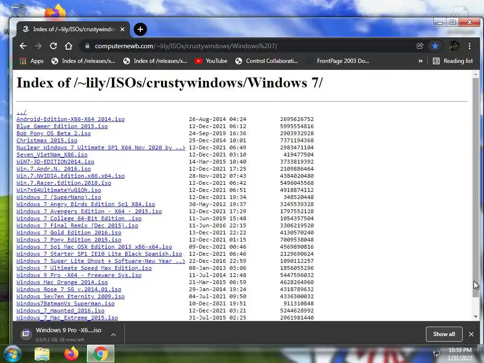
Task: Open Windows Explorer from the taskbar
Action: [42, 354]
